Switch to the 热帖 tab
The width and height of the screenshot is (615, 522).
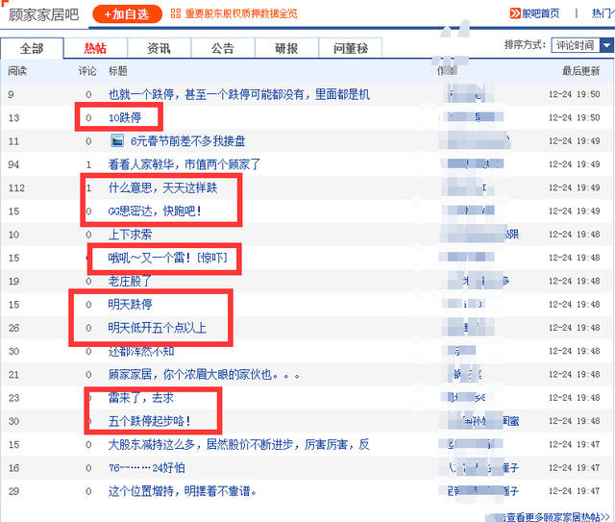95,48
